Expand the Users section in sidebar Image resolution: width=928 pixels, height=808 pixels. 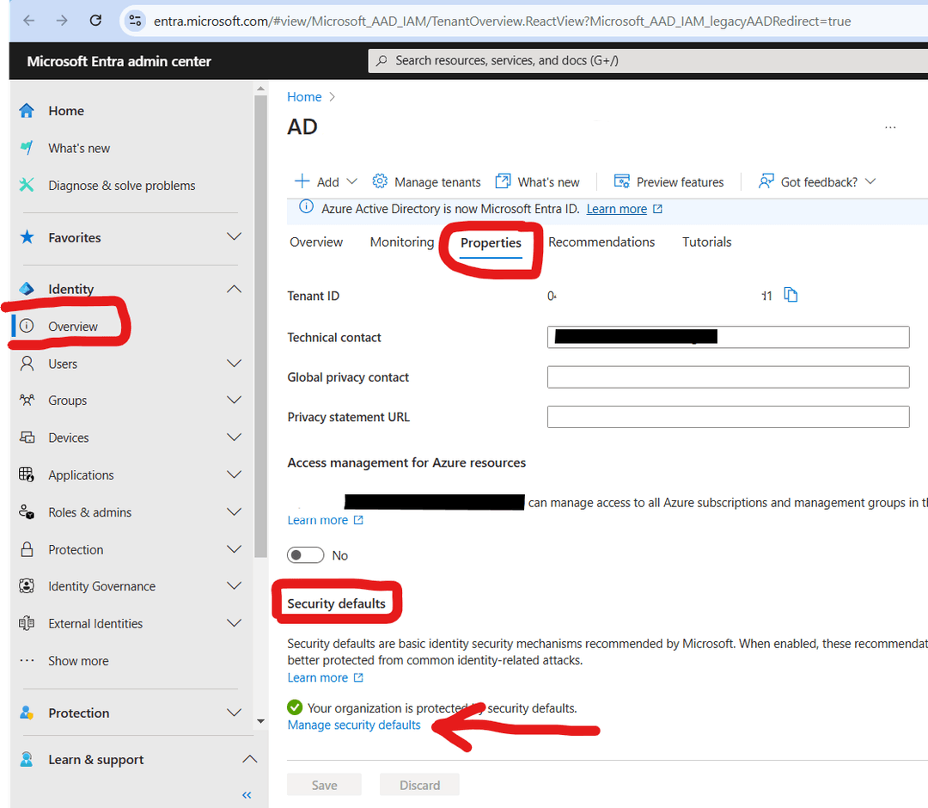click(x=234, y=364)
